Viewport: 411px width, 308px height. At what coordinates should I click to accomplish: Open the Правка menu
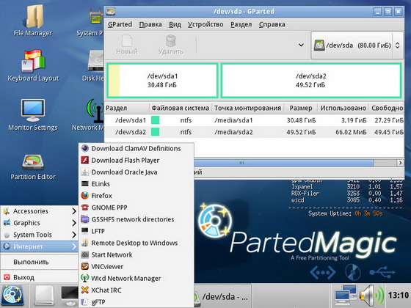(150, 24)
